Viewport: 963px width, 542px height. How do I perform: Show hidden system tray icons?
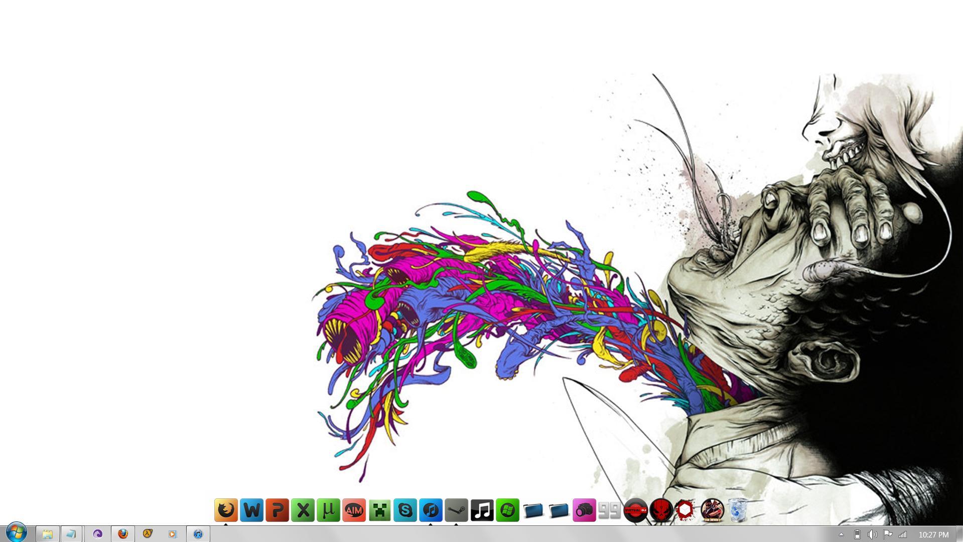(841, 534)
